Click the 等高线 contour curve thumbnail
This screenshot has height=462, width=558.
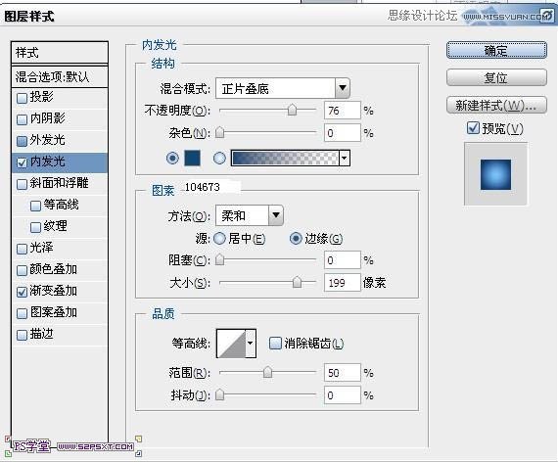coord(231,344)
